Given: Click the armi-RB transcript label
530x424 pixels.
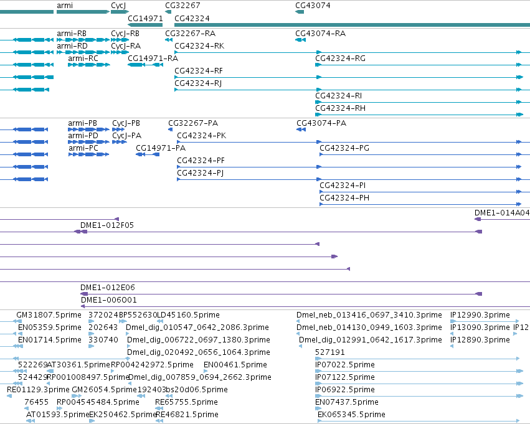Looking at the screenshot, I should [72, 34].
